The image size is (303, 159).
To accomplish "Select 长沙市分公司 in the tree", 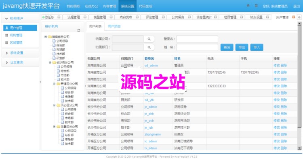I will (x=65, y=62).
